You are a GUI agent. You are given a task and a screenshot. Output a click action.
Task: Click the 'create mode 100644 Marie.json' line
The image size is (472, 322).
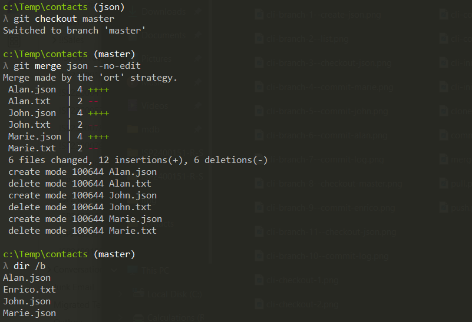click(x=85, y=219)
